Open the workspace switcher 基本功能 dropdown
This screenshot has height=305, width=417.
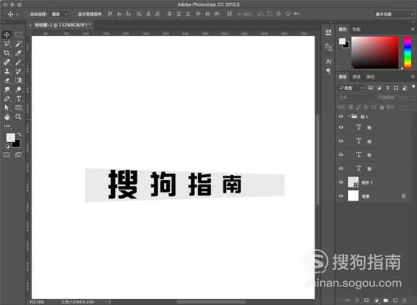click(x=394, y=14)
